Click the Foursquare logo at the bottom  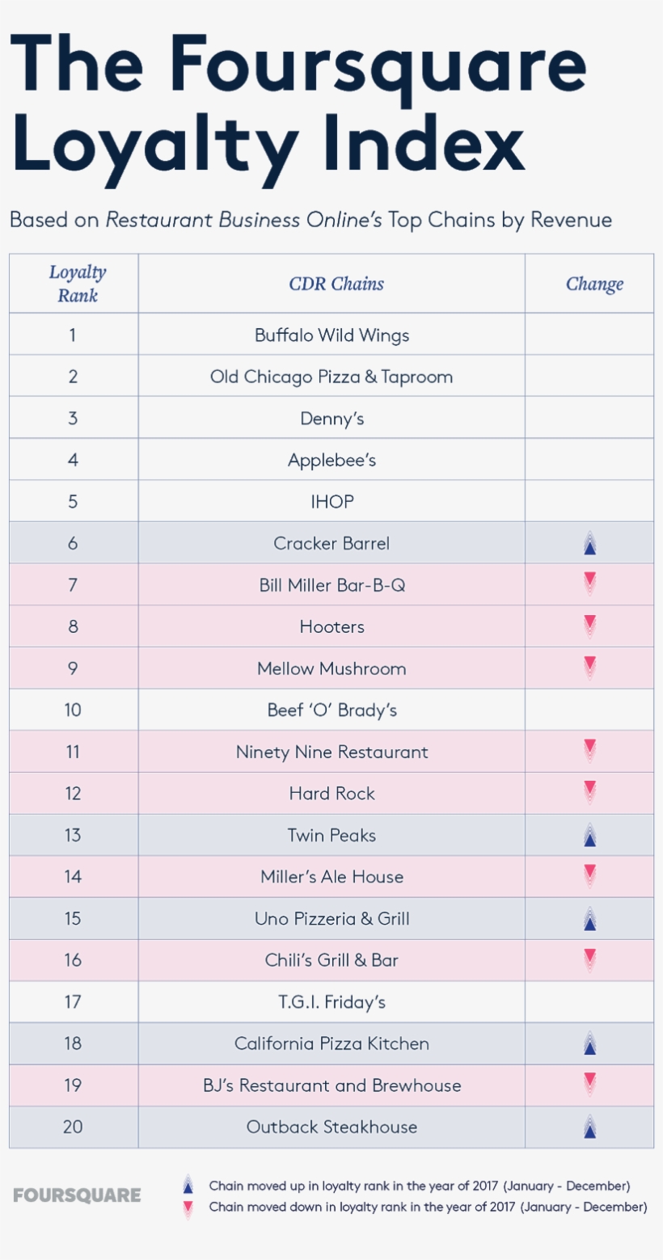pyautogui.click(x=77, y=1195)
